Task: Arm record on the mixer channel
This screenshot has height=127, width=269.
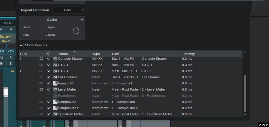Action: (1, 63)
